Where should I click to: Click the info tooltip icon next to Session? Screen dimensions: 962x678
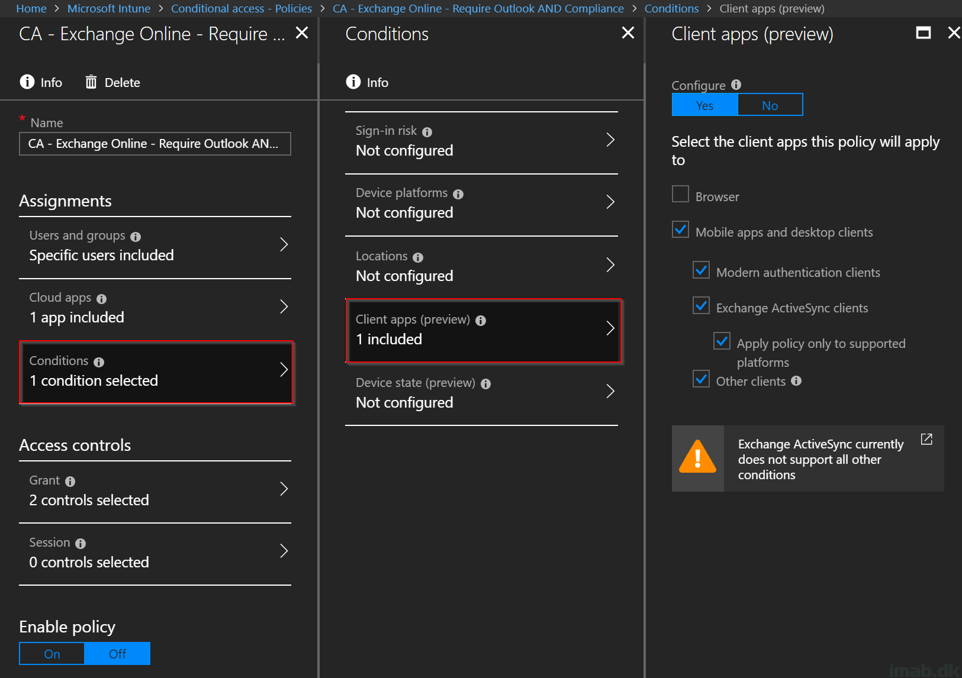(81, 544)
